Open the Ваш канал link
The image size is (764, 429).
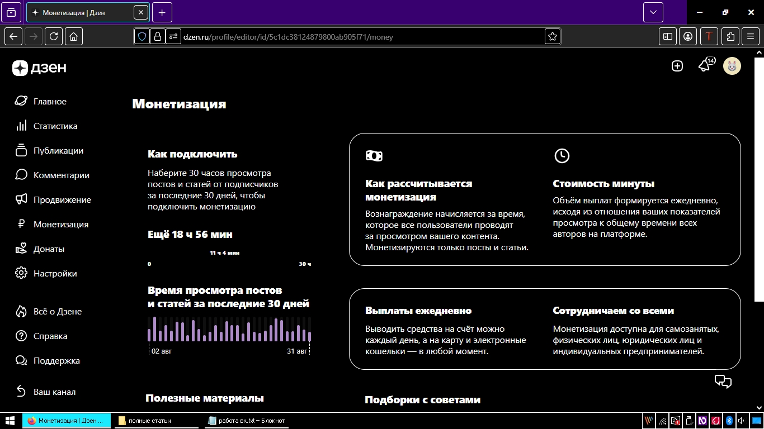click(x=54, y=392)
